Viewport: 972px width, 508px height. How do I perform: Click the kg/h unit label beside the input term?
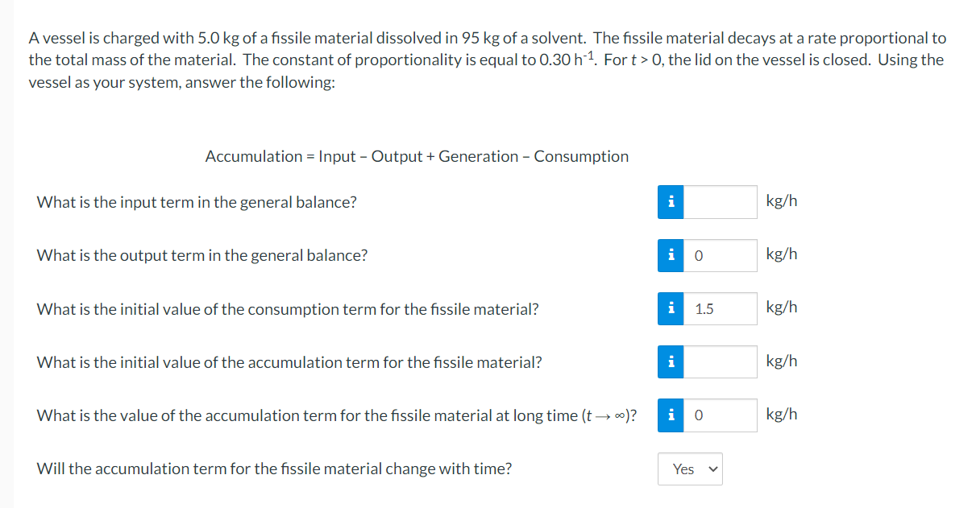pyautogui.click(x=782, y=201)
